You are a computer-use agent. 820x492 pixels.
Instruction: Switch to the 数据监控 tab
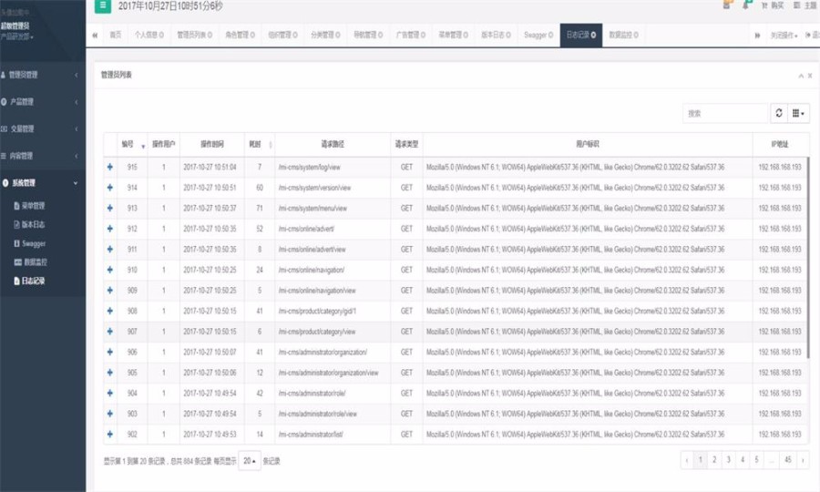[623, 35]
